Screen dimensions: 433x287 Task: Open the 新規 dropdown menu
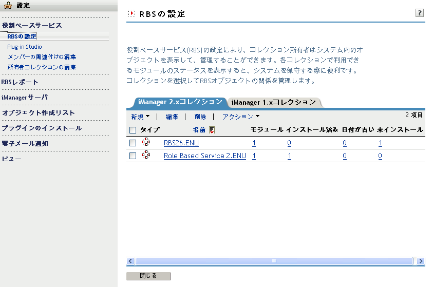coord(140,117)
